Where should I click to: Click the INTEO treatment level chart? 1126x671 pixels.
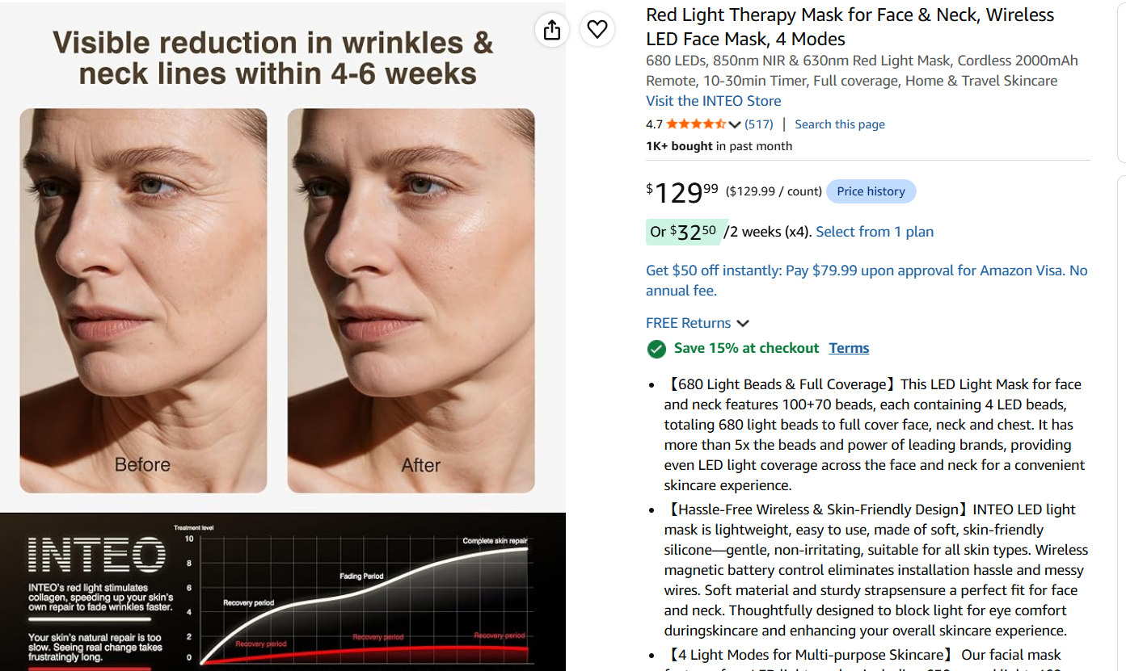283,592
